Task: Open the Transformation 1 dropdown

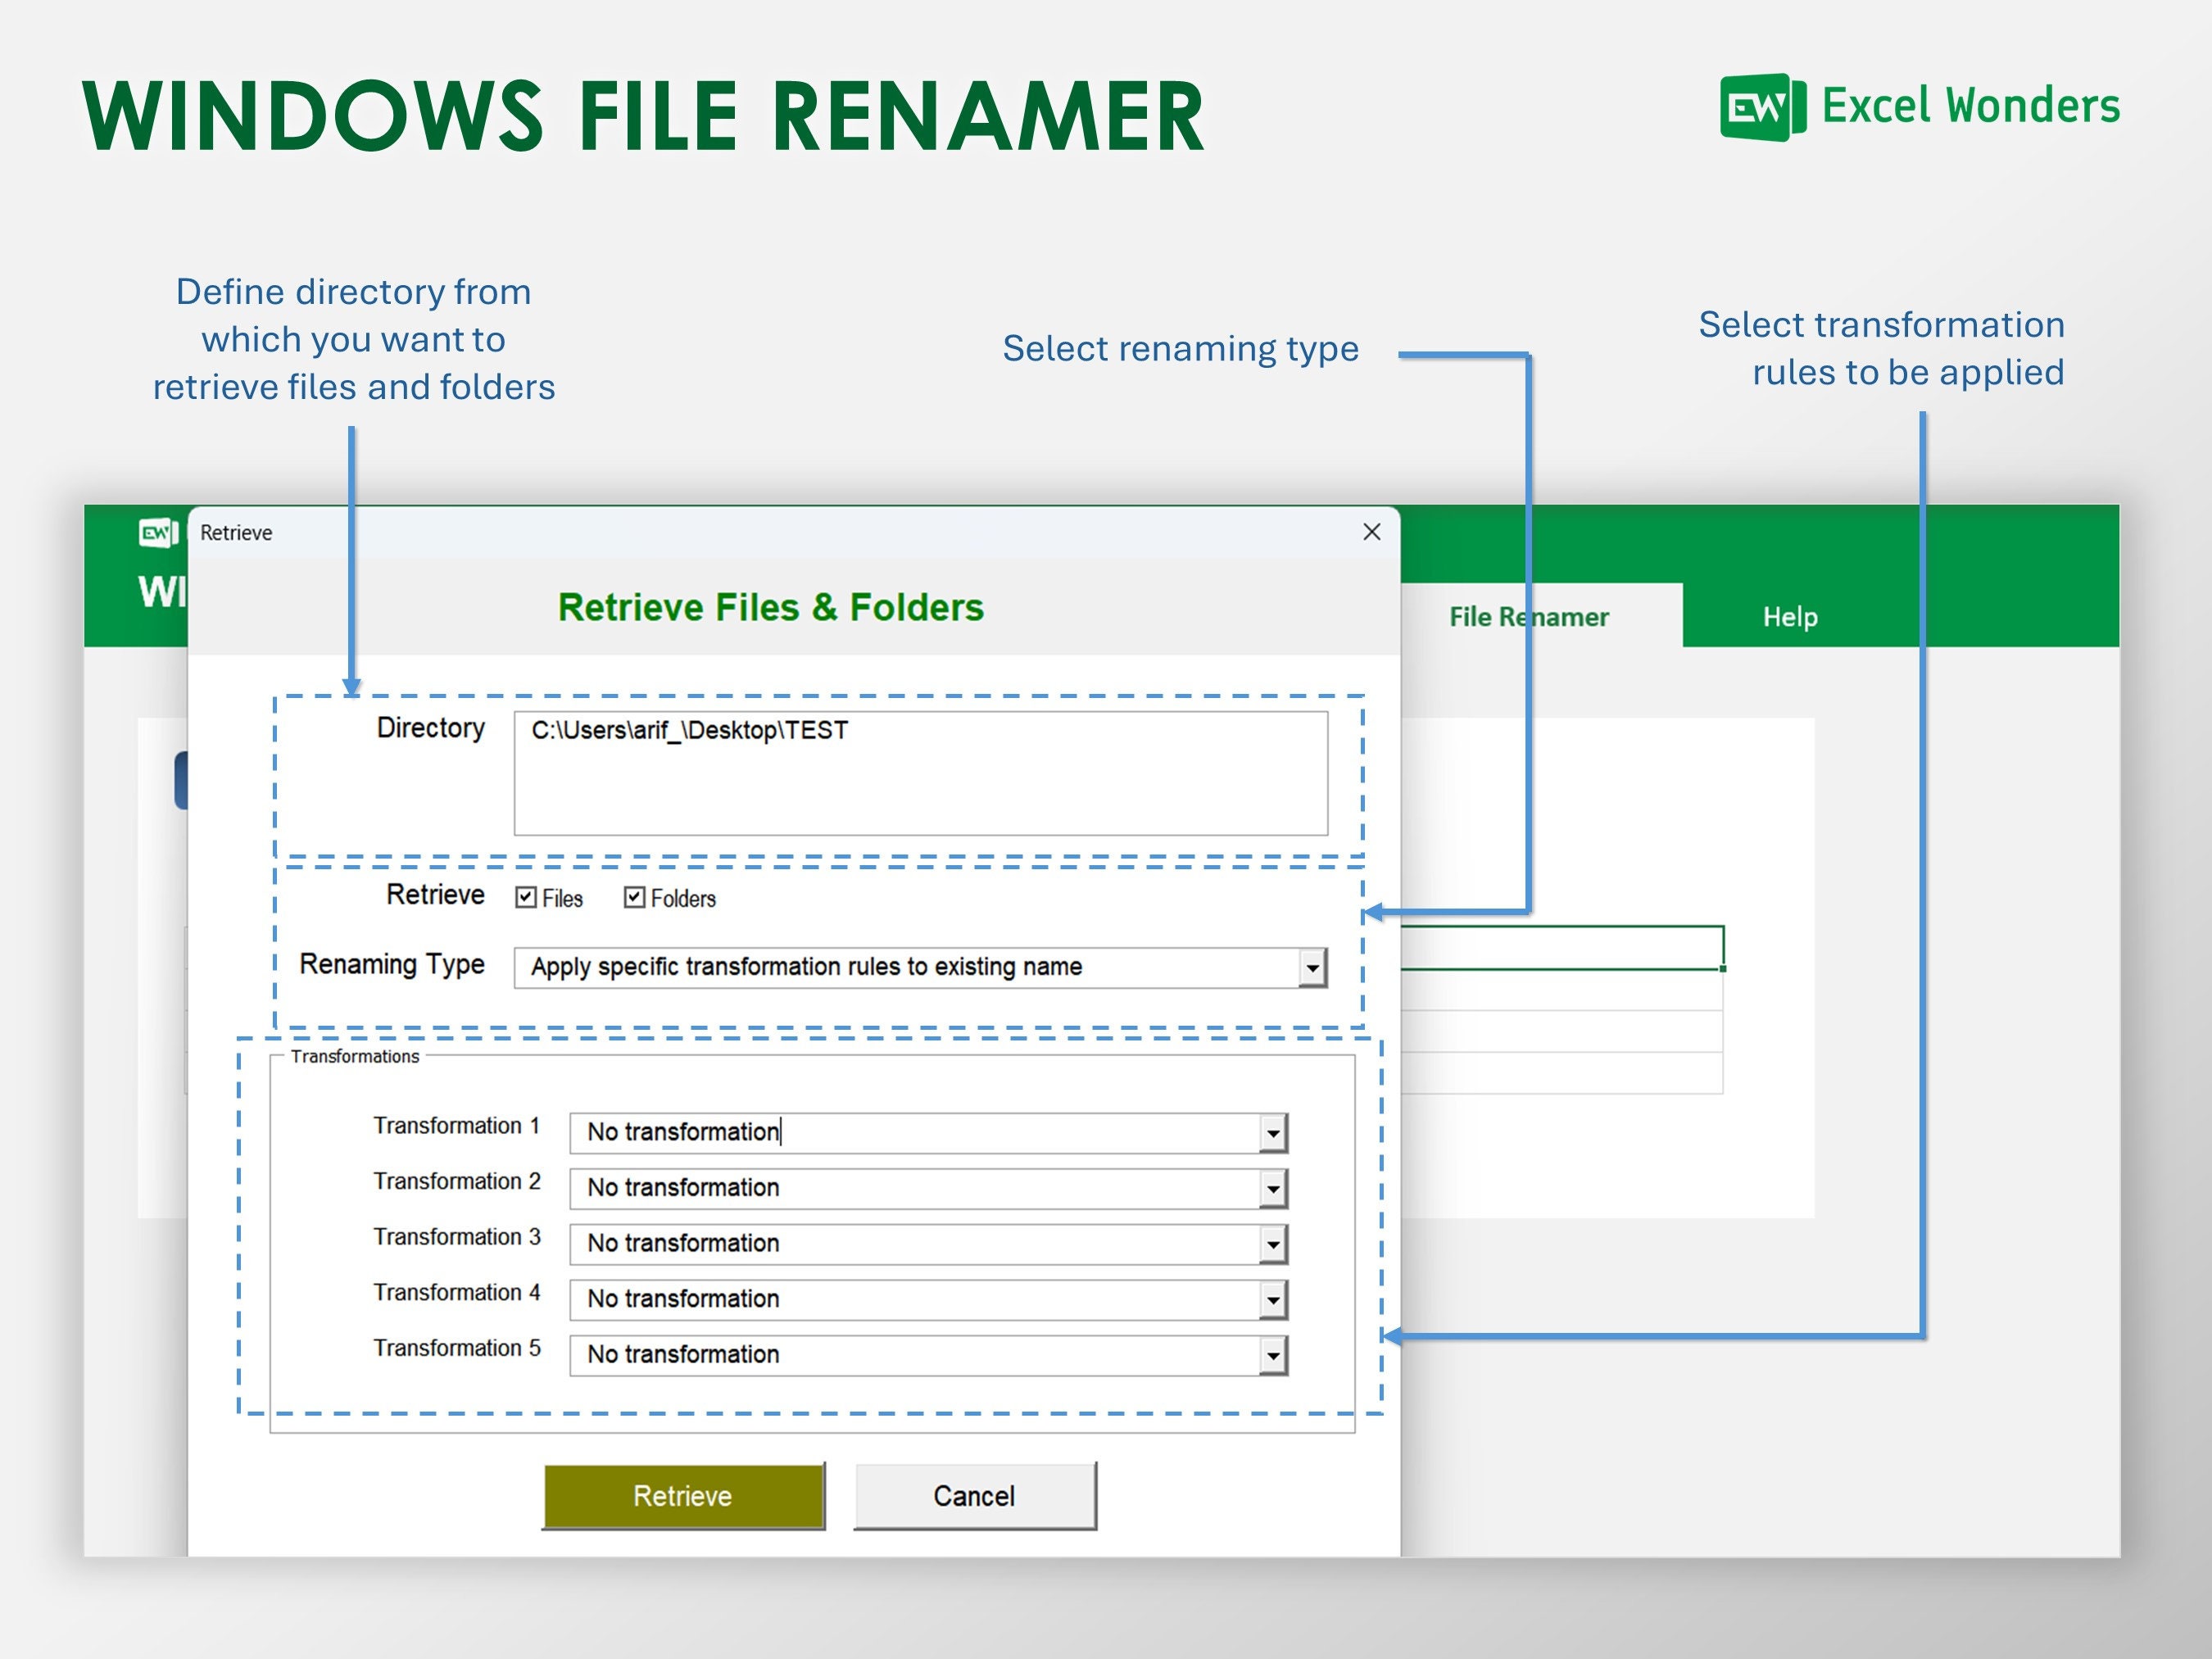Action: pos(1271,1132)
